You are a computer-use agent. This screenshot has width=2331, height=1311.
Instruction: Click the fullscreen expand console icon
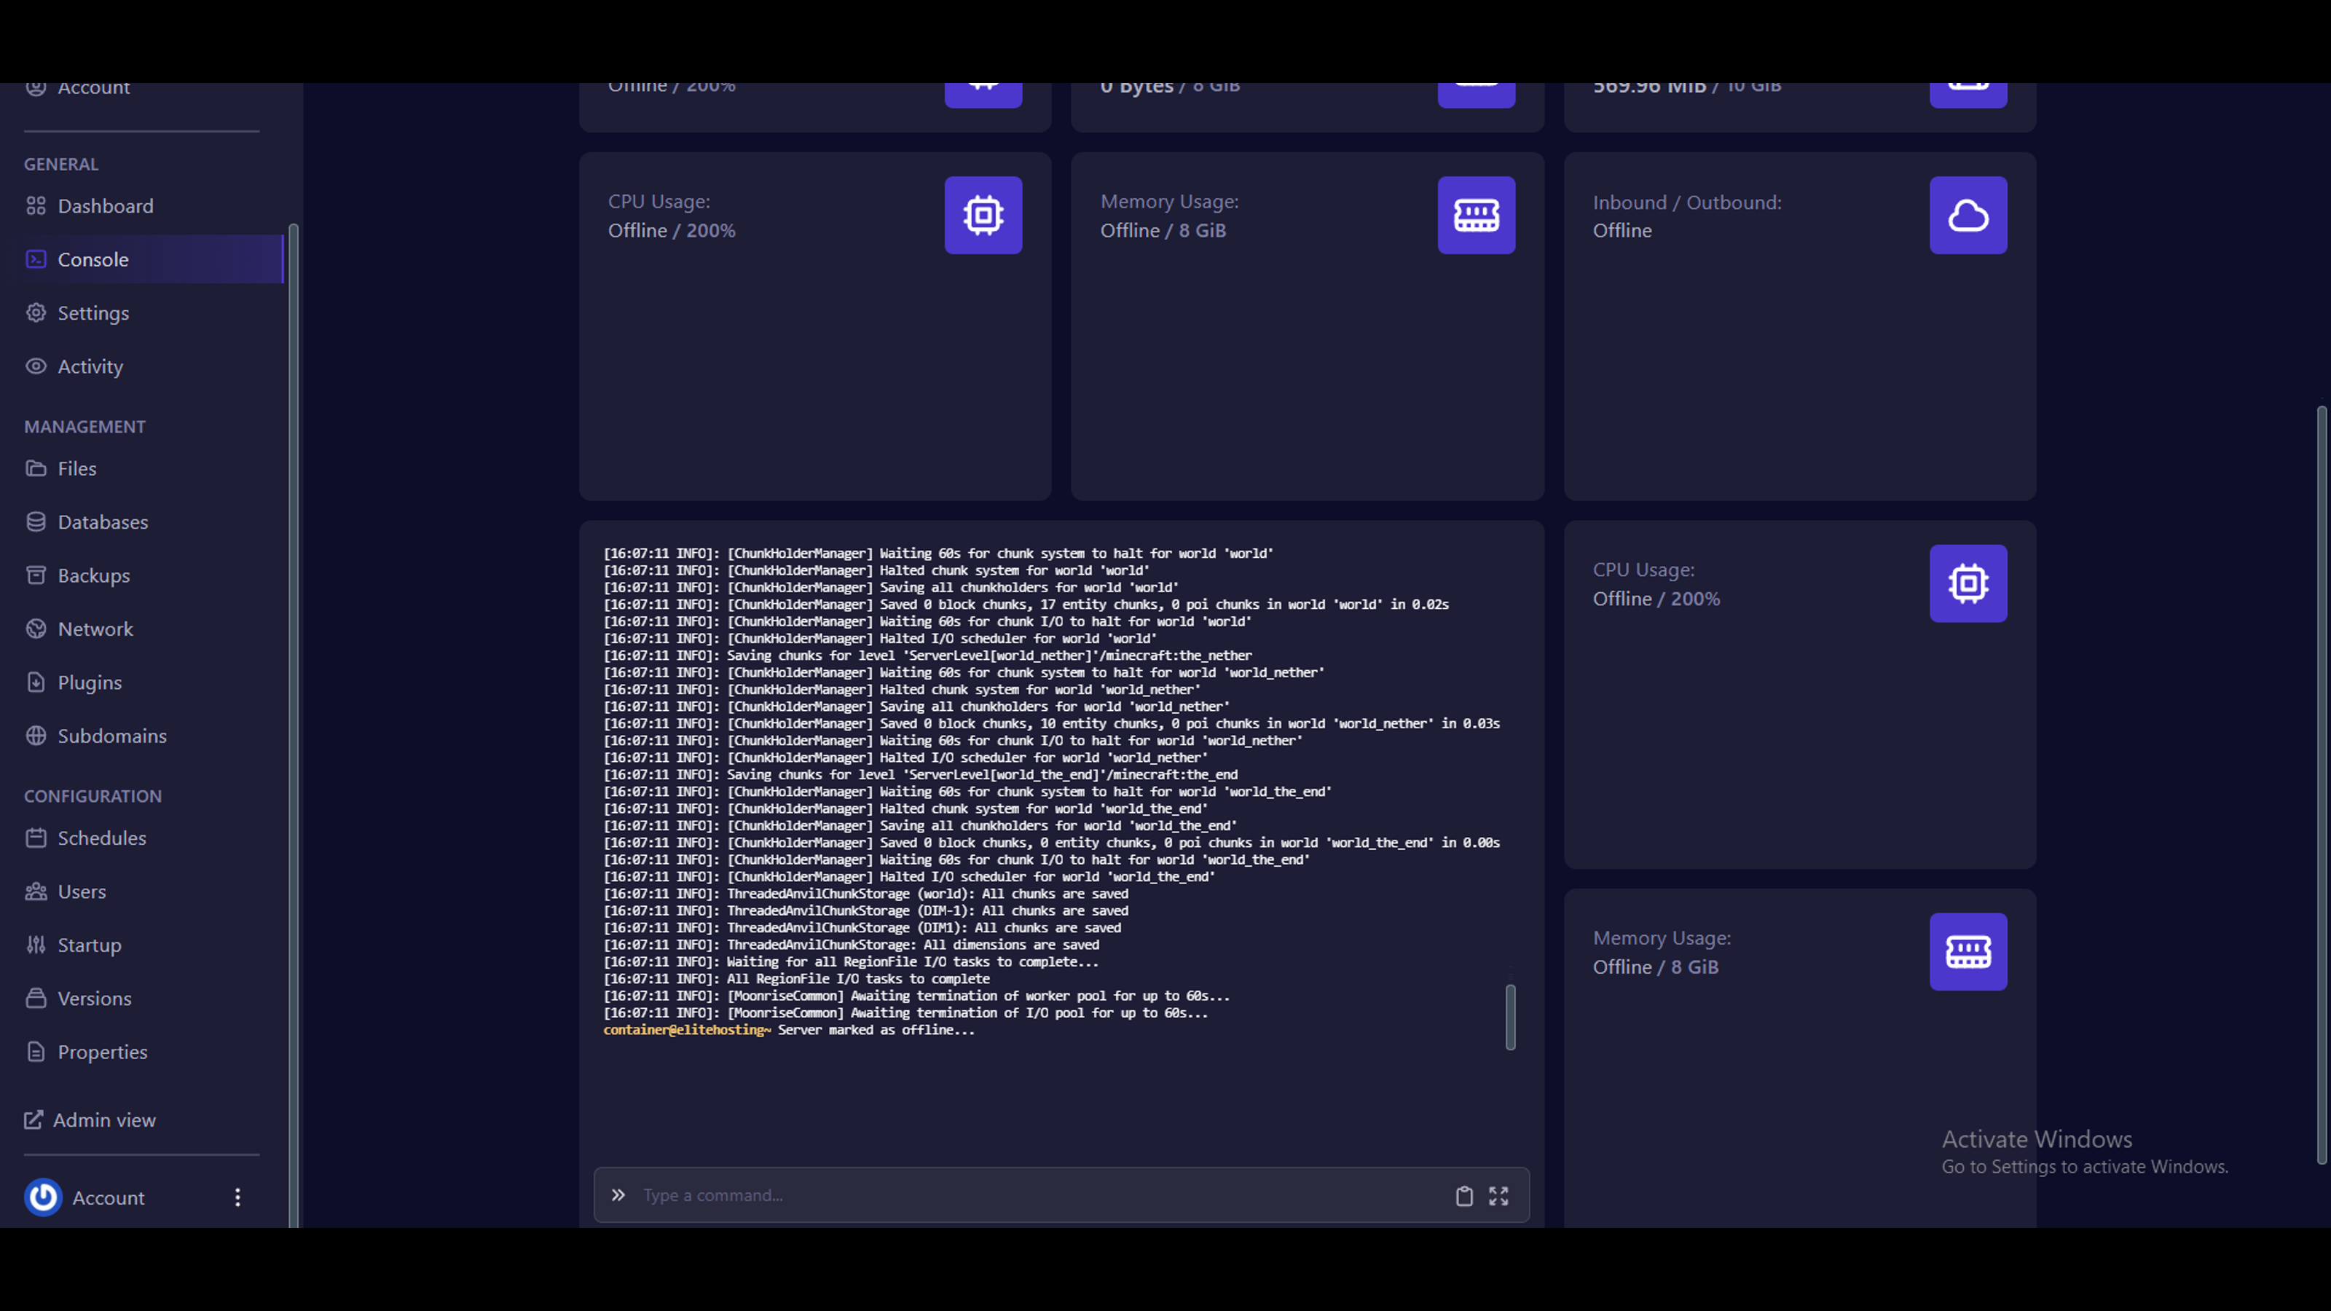coord(1498,1195)
